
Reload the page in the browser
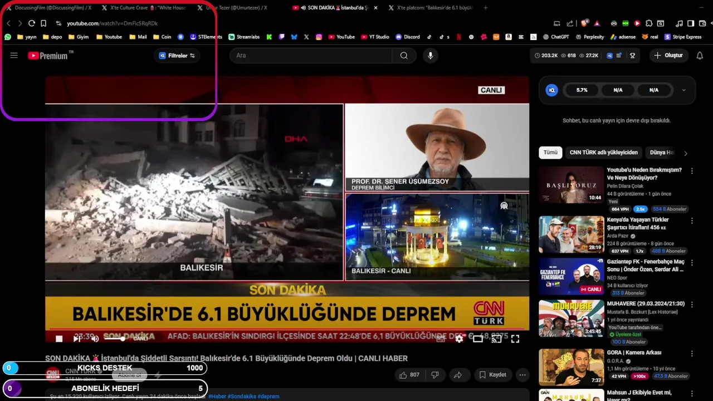[32, 23]
